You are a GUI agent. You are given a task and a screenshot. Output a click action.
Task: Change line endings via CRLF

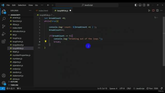pyautogui.click(x=129, y=88)
